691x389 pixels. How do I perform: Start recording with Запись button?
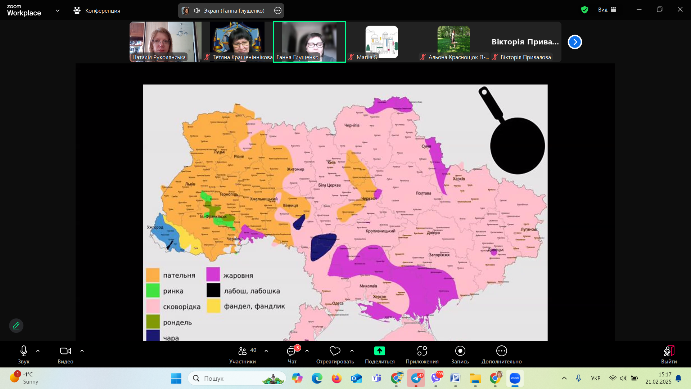[460, 351]
